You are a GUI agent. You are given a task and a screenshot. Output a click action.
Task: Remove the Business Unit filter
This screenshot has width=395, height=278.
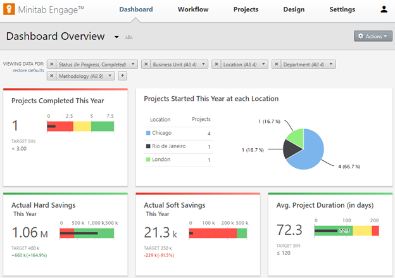click(x=146, y=64)
